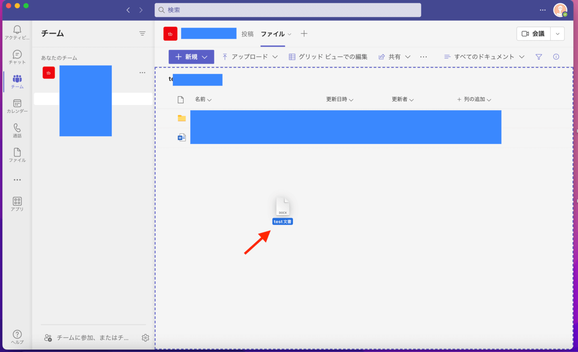
Task: Click the 検索 search field
Action: tap(288, 10)
